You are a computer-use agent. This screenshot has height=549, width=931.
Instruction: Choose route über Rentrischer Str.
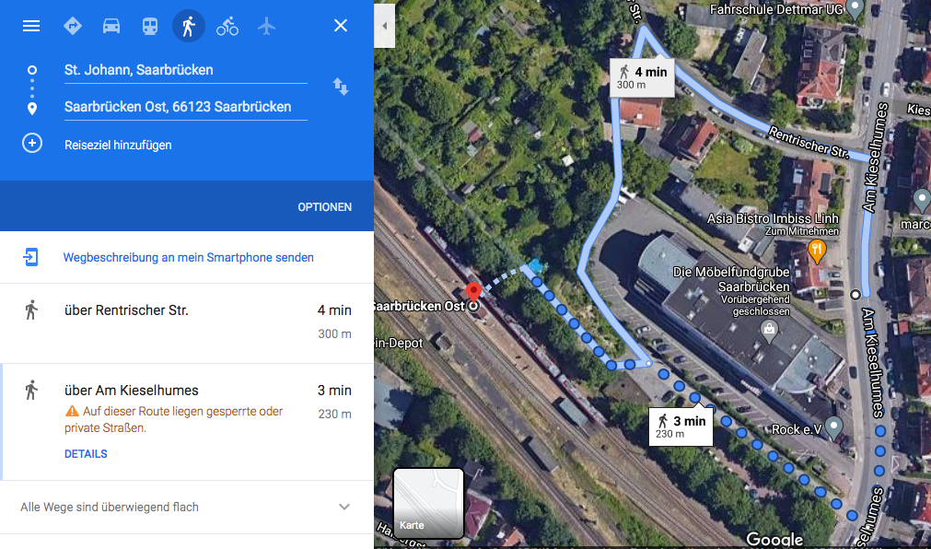coord(186,323)
